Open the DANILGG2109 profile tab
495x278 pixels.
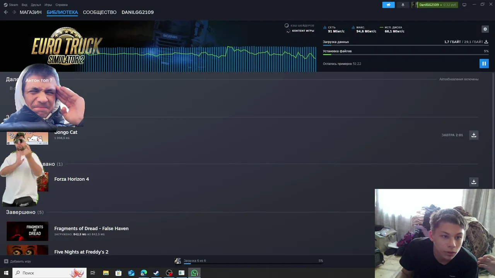coord(138,12)
